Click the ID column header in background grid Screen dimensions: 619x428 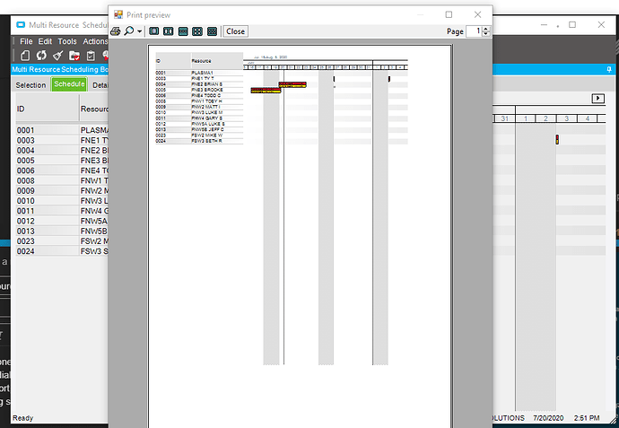[47, 109]
